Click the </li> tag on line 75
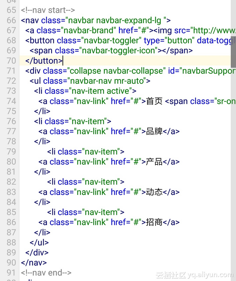Viewport: 236px width, 281px height. [42, 111]
